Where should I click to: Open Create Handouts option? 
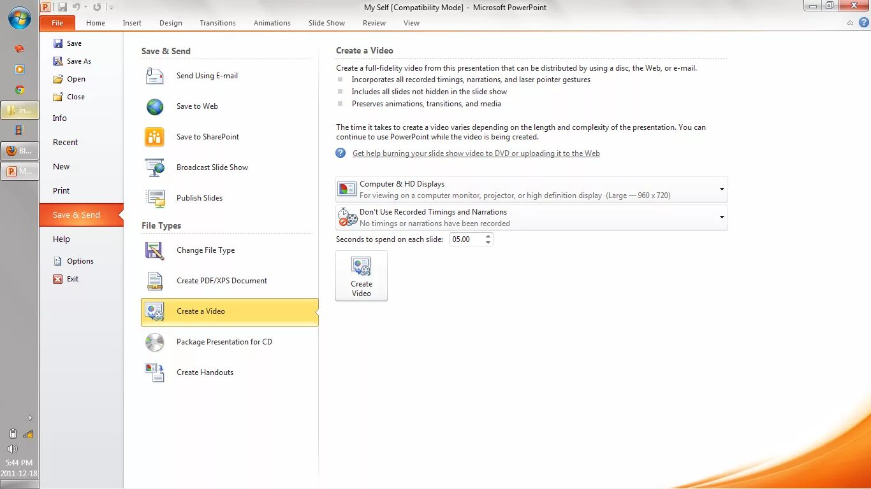click(230, 372)
